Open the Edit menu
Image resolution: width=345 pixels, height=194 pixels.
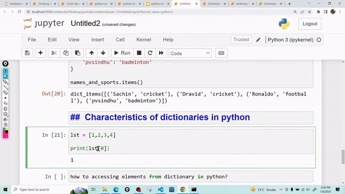click(x=52, y=39)
